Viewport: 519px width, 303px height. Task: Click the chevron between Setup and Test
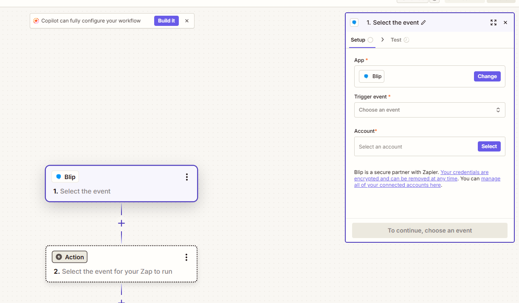click(x=383, y=39)
